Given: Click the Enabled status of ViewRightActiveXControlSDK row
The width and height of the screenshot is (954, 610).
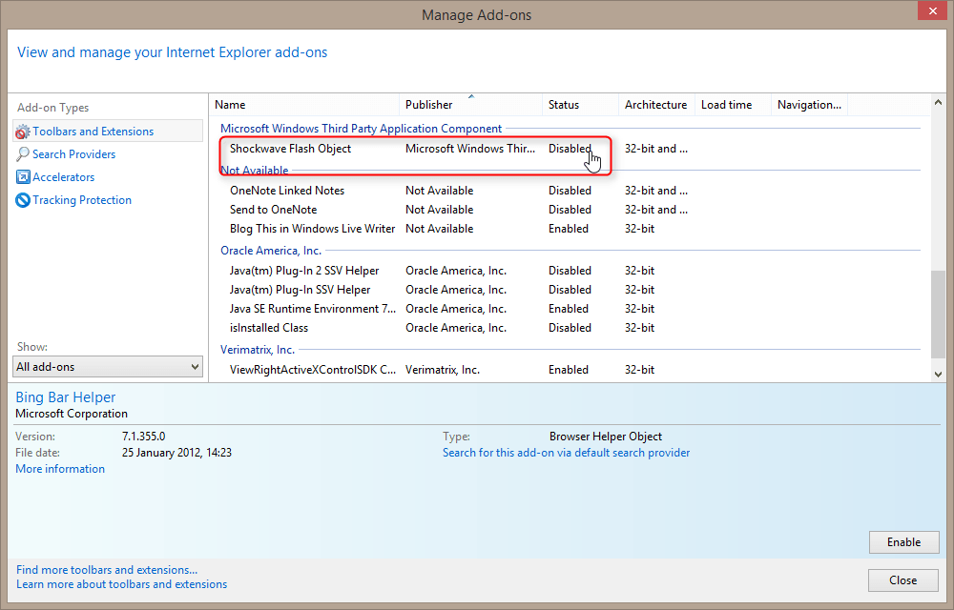Looking at the screenshot, I should [x=569, y=370].
